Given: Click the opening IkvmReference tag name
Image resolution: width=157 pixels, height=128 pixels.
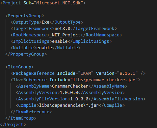Looking at the screenshot, I should [30, 80].
